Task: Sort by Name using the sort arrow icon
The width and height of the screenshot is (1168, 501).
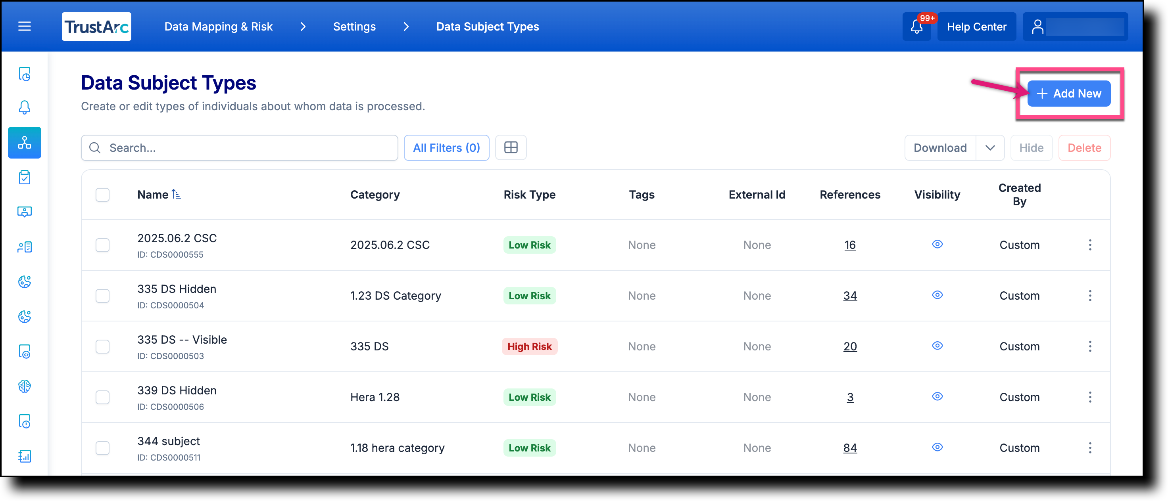Action: coord(177,195)
